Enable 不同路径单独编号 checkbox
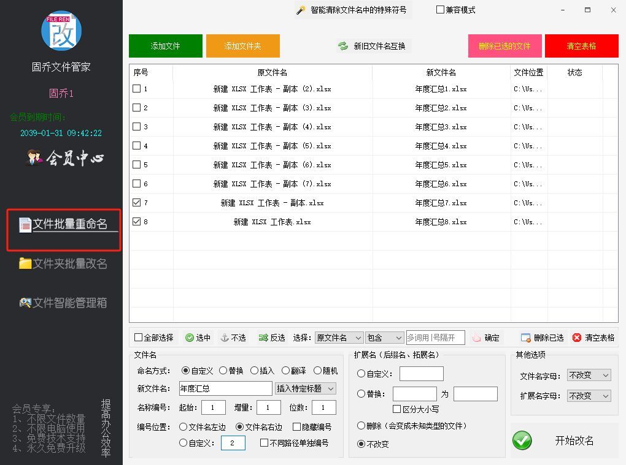This screenshot has height=465, width=626. [264, 443]
